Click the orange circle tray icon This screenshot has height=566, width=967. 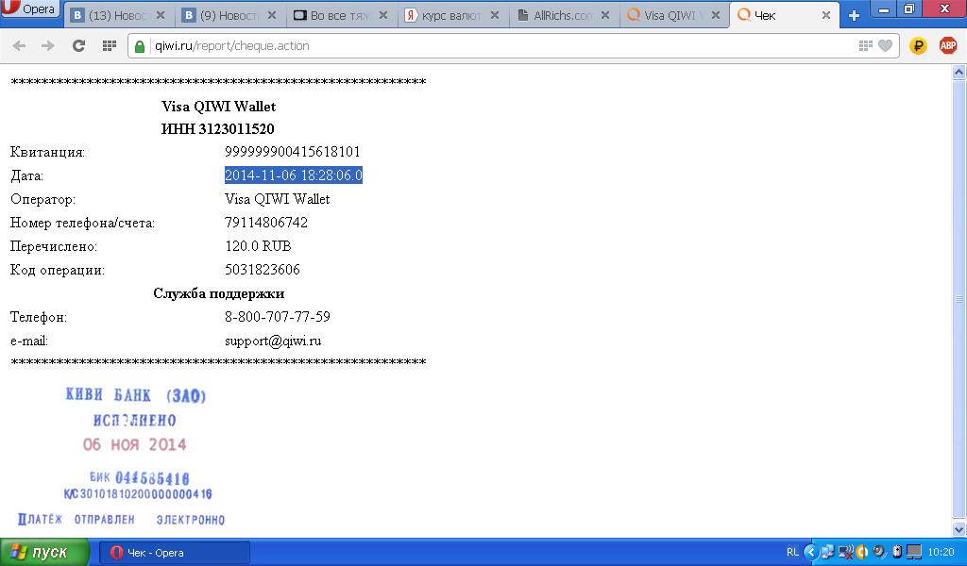[862, 553]
